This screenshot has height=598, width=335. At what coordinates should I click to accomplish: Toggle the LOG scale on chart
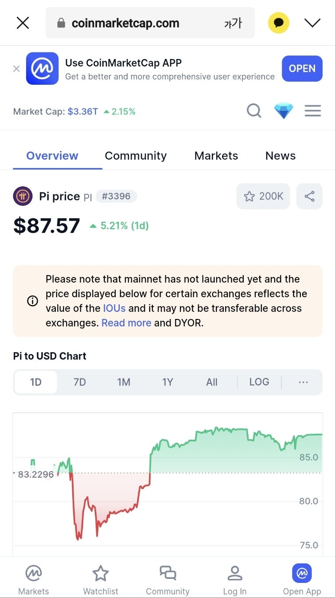pos(259,382)
